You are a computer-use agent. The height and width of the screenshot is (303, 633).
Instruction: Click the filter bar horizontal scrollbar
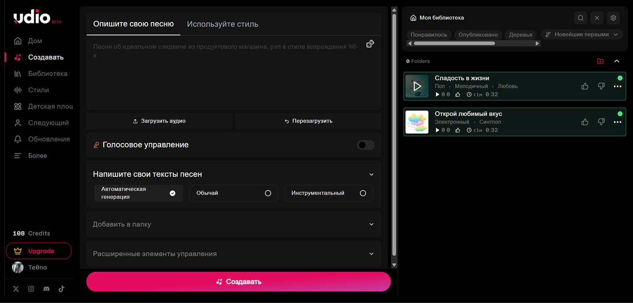coord(454,43)
